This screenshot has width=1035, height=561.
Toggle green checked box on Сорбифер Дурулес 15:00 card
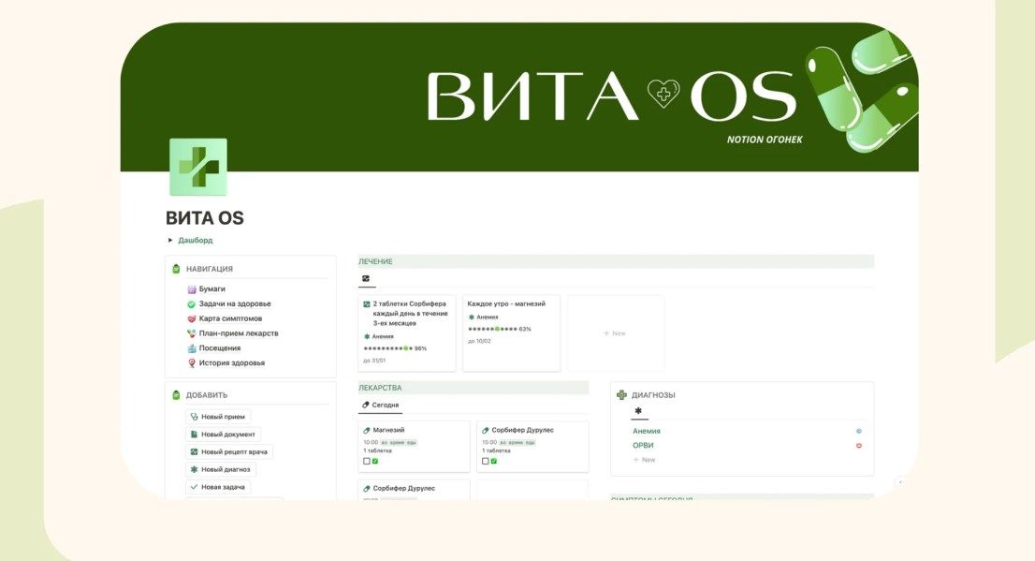point(494,461)
